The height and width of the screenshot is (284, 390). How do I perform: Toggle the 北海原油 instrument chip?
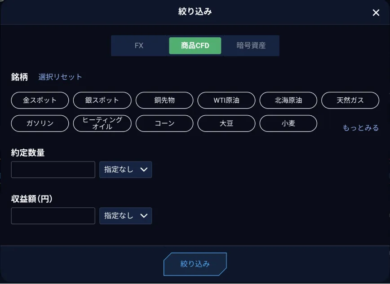pyautogui.click(x=288, y=100)
